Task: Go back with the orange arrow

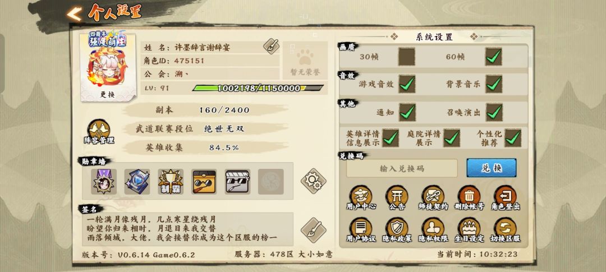Action: click(x=74, y=14)
